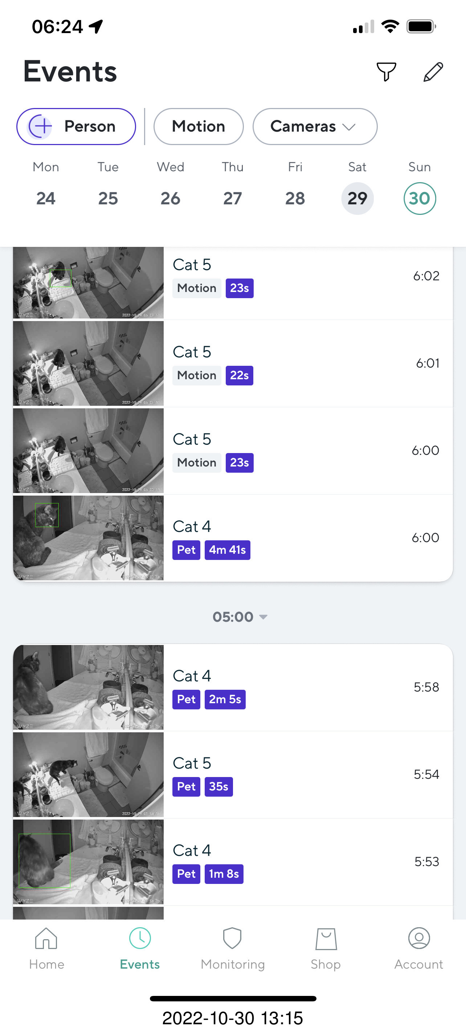Open the Monitoring shield icon

pos(232,938)
